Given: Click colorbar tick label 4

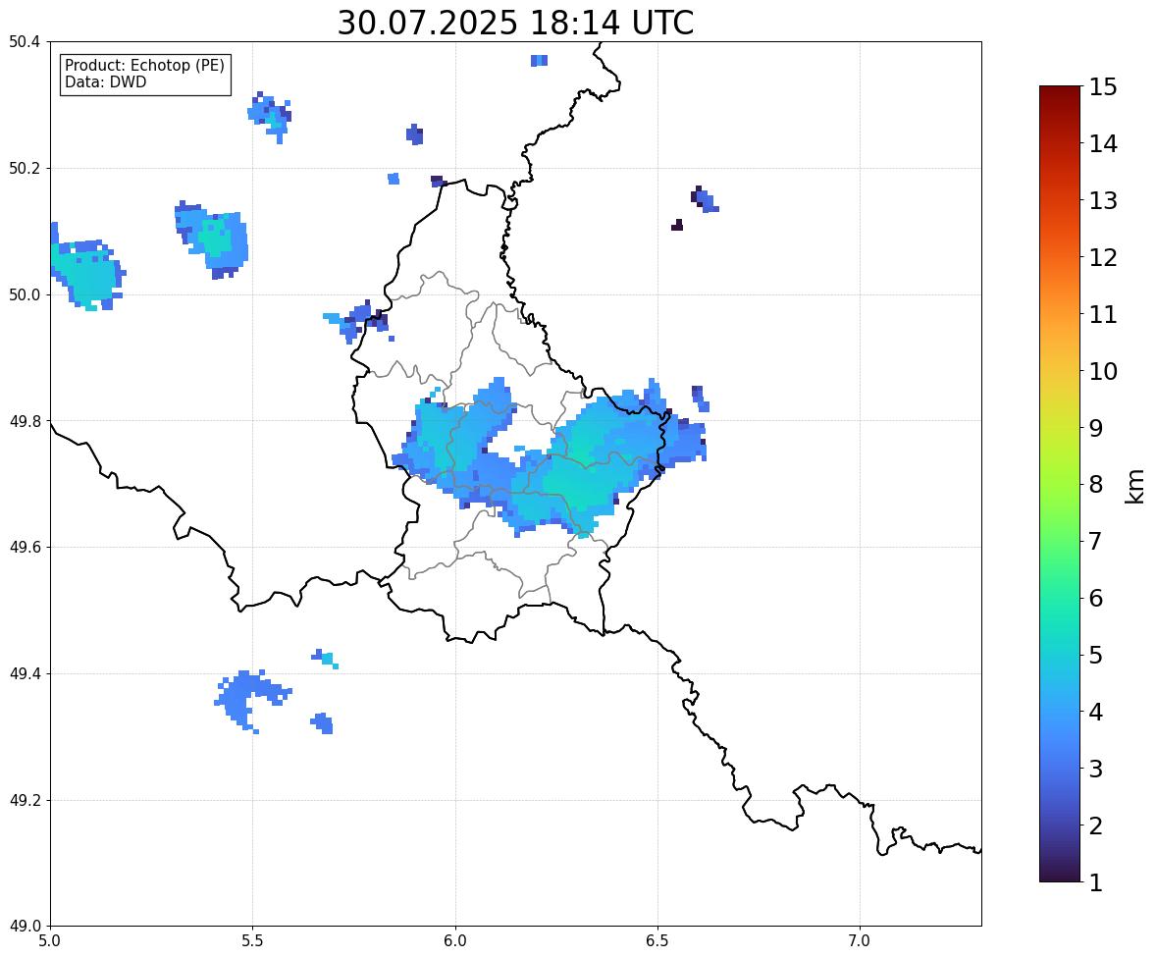Looking at the screenshot, I should click(x=1096, y=712).
